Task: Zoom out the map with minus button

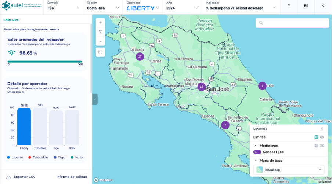Action: point(100,41)
